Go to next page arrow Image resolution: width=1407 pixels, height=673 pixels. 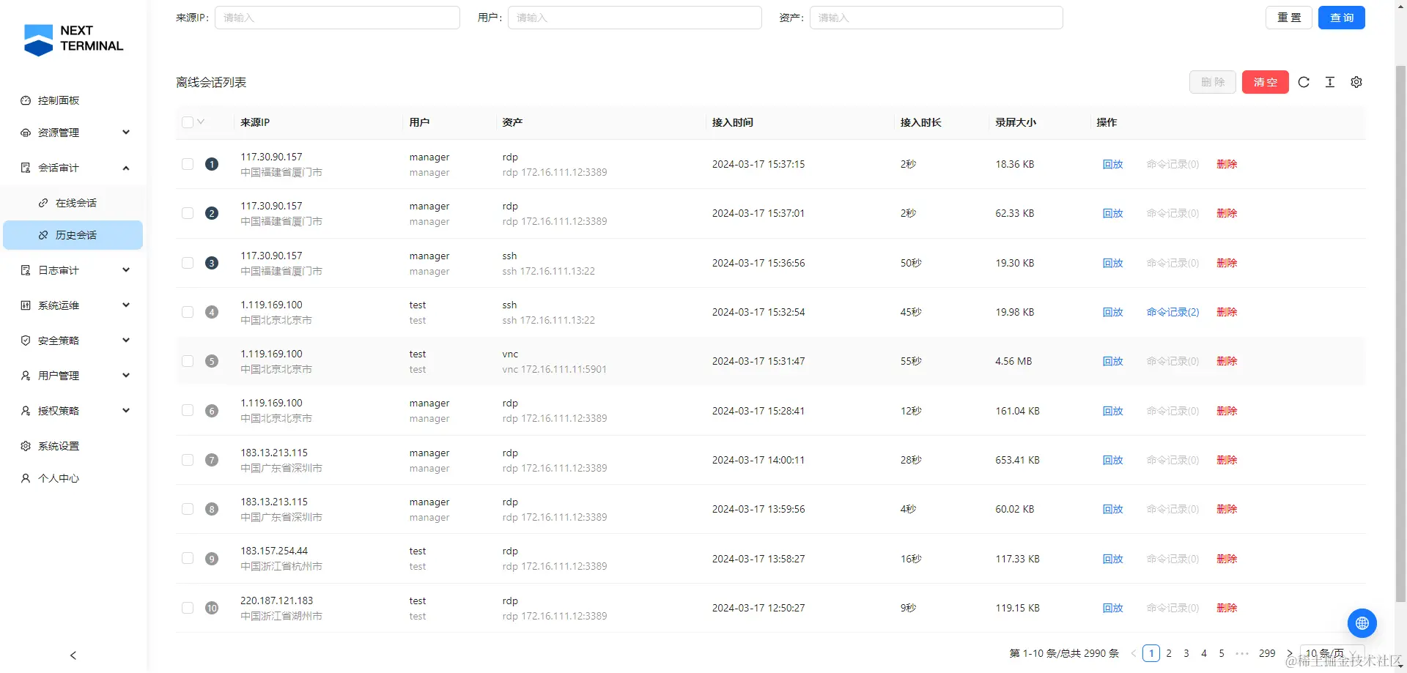tap(1290, 653)
